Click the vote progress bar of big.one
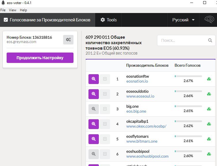Image resolution: width=217 pixels, height=166 pixels. pos(188,106)
